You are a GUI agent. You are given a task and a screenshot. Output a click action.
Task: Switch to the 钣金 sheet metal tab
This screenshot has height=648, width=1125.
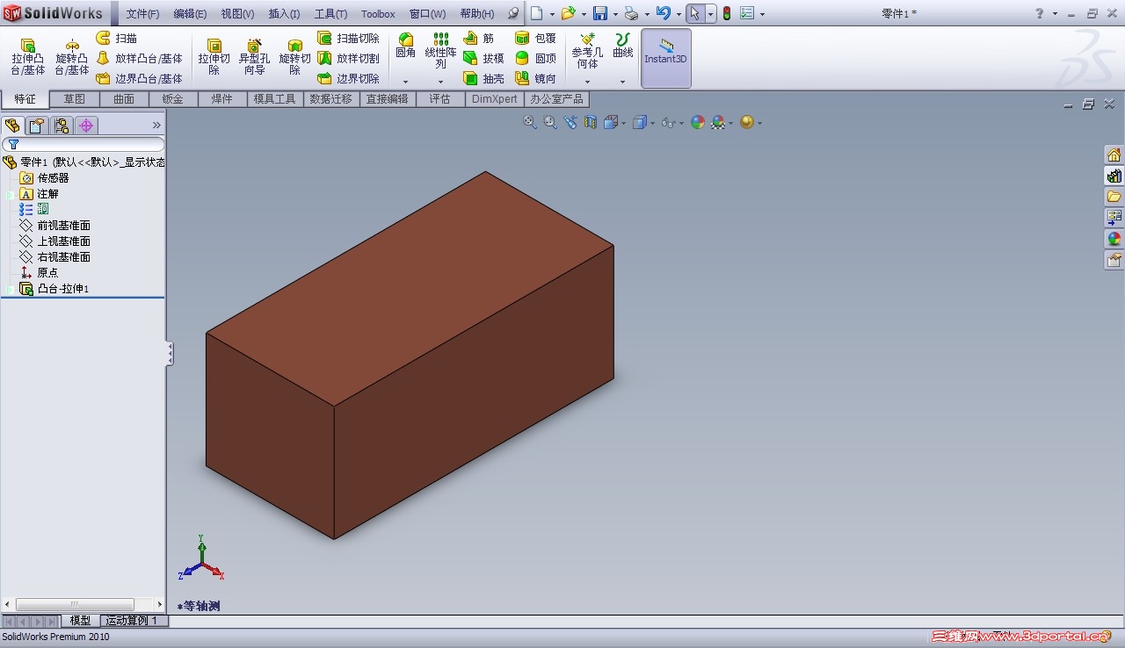tap(173, 99)
